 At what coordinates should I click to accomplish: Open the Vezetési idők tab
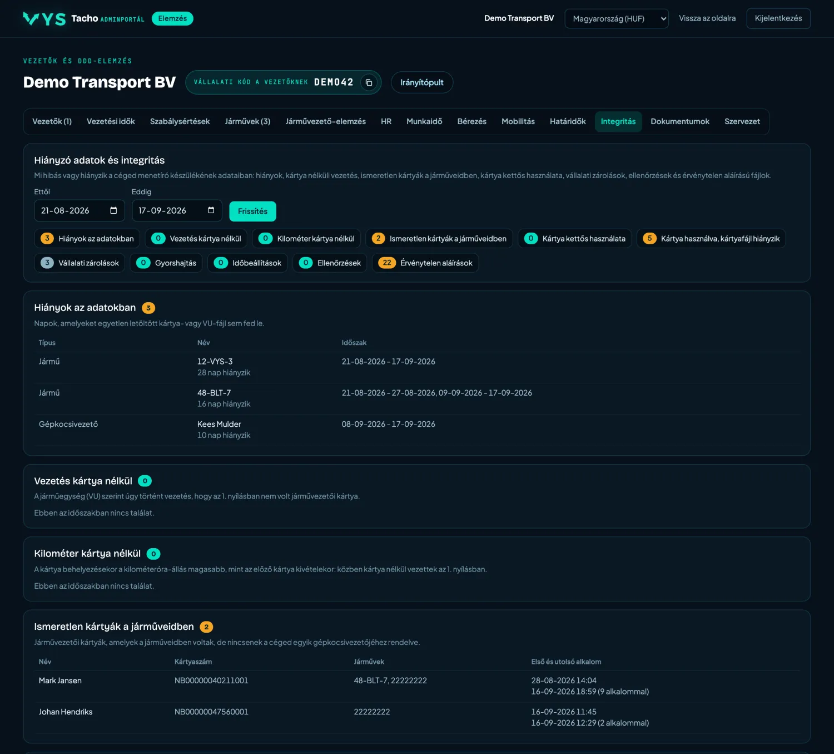click(x=111, y=121)
